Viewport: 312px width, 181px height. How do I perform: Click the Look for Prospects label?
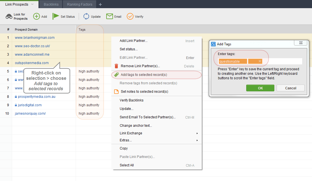tap(21, 17)
